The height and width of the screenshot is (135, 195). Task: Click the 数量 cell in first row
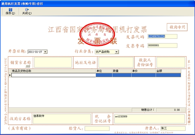(122, 75)
